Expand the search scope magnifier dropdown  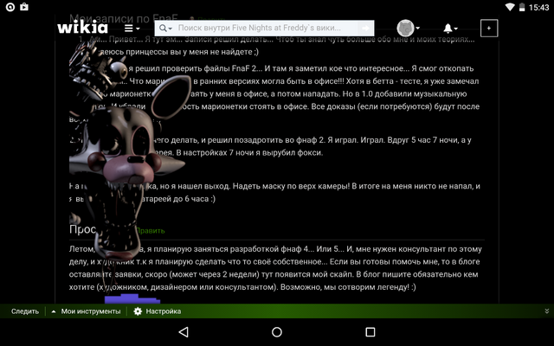pos(165,29)
